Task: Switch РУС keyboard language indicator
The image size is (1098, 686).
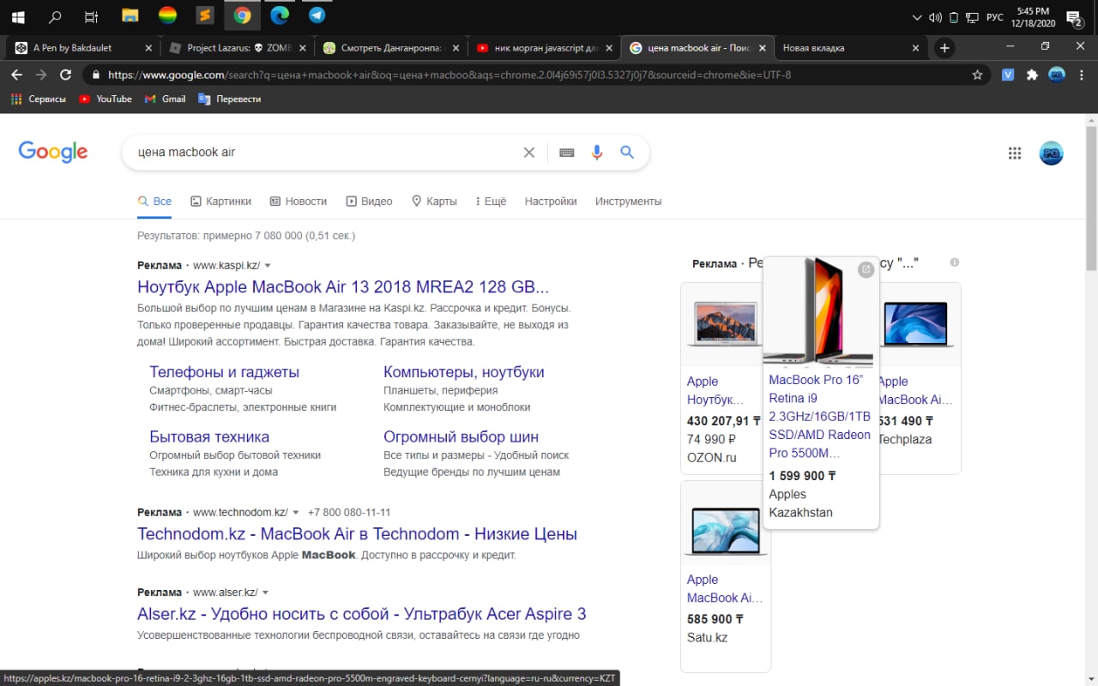Action: point(994,17)
